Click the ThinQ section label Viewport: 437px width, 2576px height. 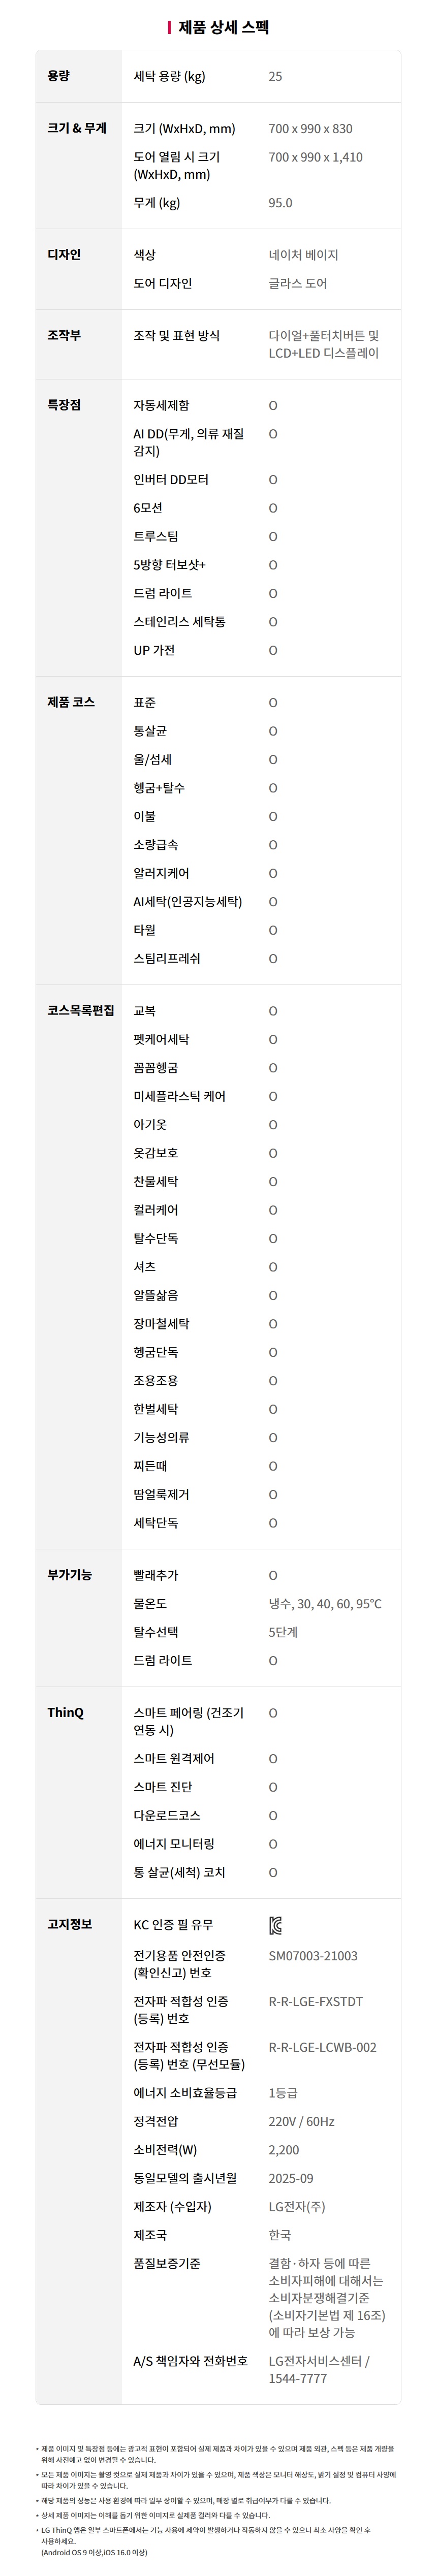[x=65, y=1712]
